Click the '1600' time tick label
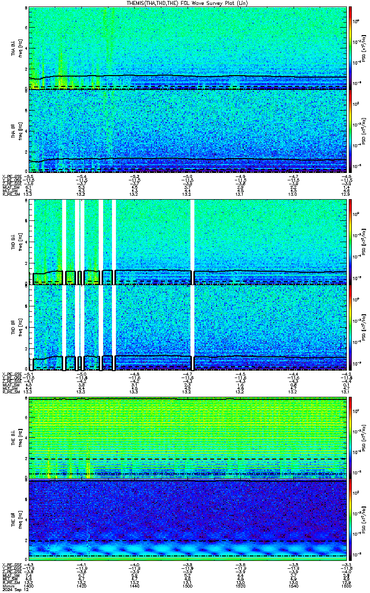This screenshot has width=370, height=593. pyautogui.click(x=346, y=586)
